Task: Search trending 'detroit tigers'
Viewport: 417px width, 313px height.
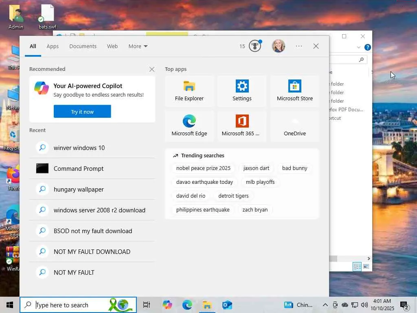Action: pyautogui.click(x=233, y=196)
